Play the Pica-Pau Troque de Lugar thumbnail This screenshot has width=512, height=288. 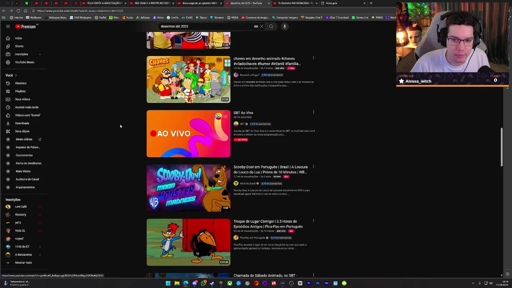[188, 242]
